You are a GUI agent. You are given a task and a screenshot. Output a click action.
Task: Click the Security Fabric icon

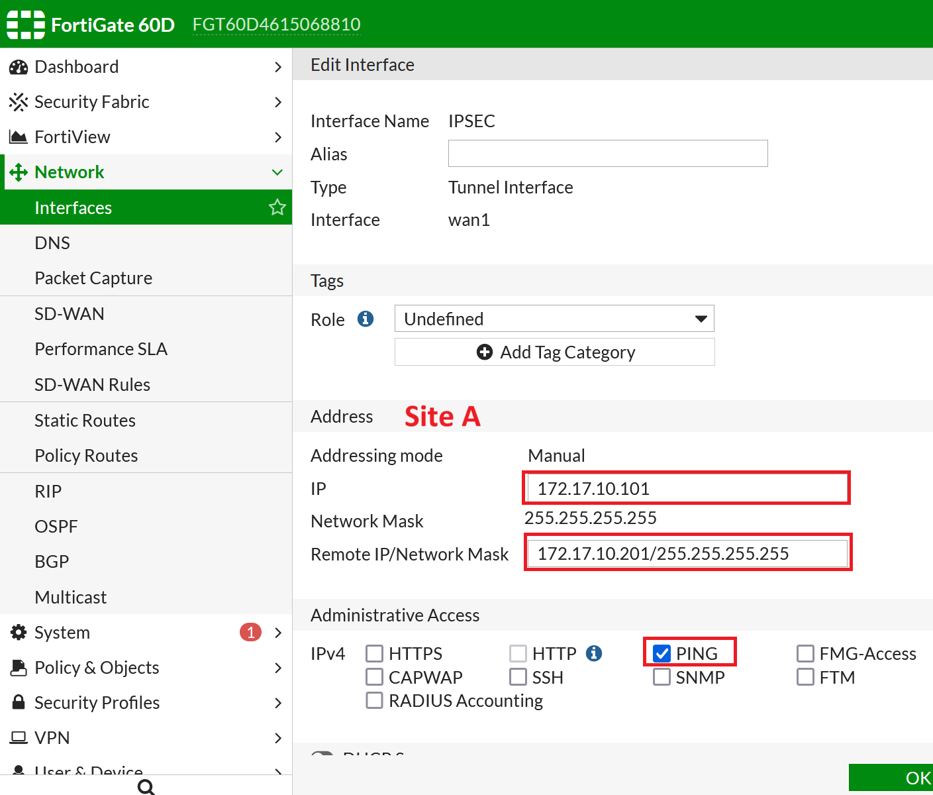pyautogui.click(x=19, y=102)
